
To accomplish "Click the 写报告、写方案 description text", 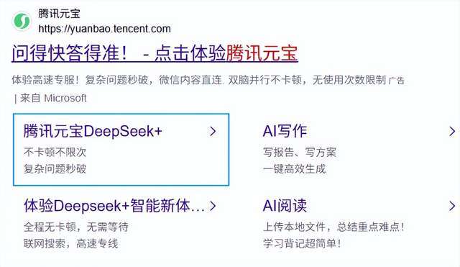I will (299, 152).
